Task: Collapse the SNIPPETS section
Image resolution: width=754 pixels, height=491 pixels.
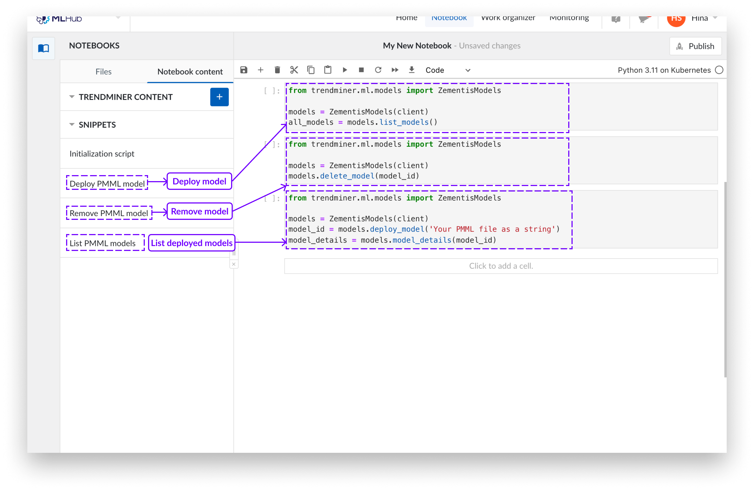Action: [x=72, y=125]
